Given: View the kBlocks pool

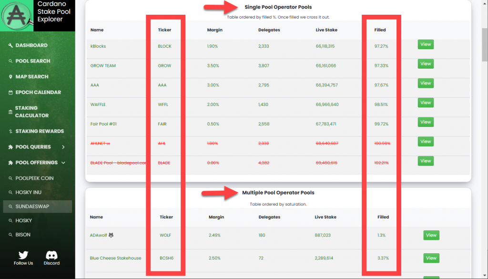Looking at the screenshot, I should tap(426, 44).
